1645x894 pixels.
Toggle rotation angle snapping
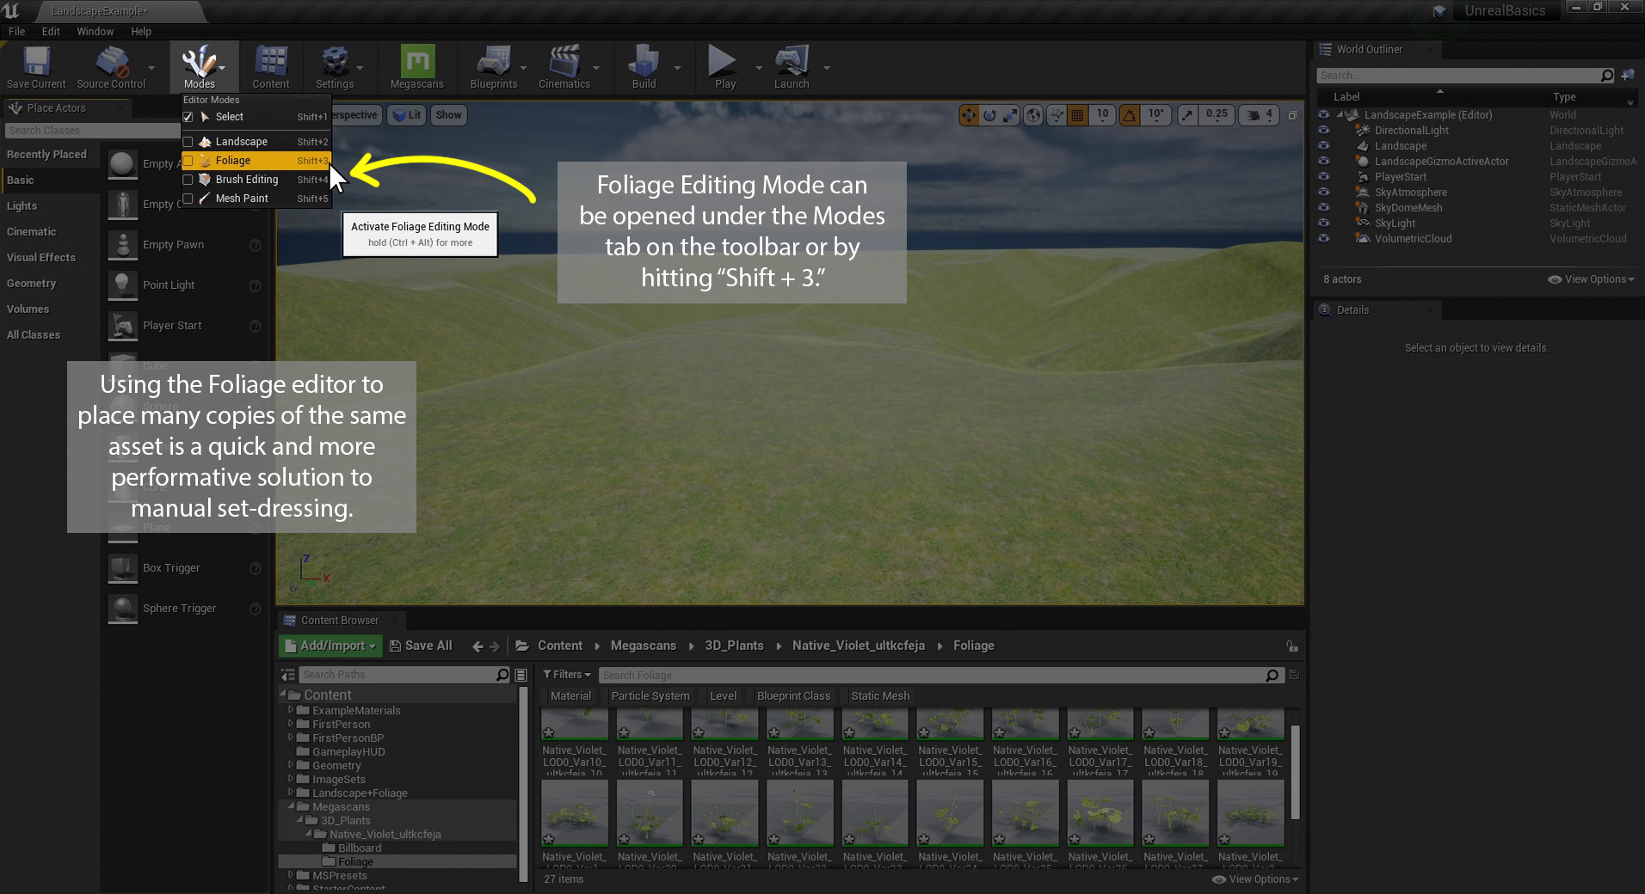tap(1130, 115)
